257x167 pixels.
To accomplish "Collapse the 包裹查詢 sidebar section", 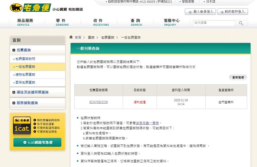I will 14,50.
